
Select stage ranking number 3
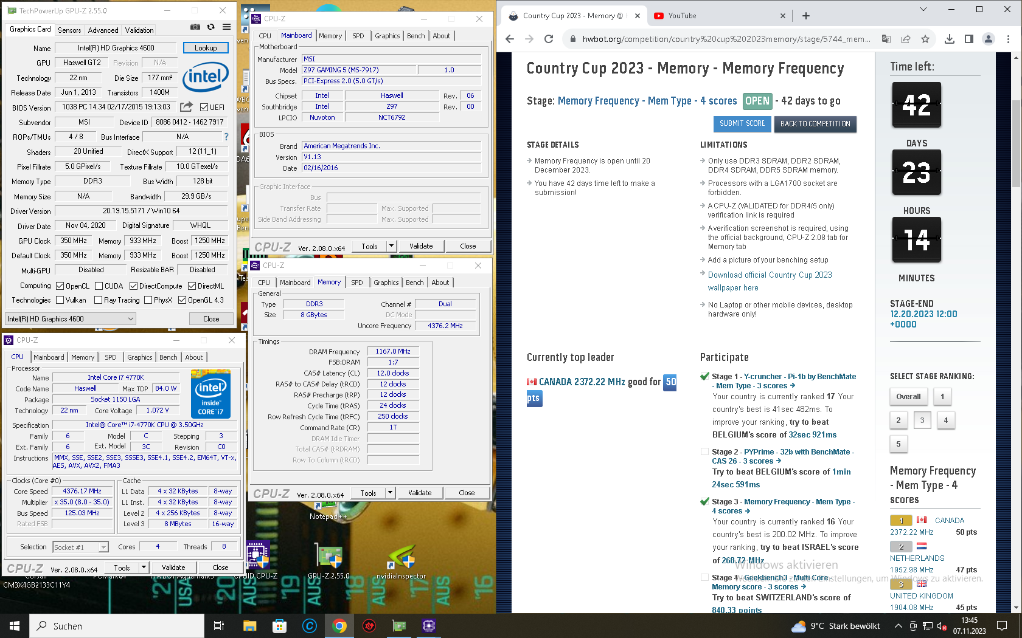(x=922, y=420)
